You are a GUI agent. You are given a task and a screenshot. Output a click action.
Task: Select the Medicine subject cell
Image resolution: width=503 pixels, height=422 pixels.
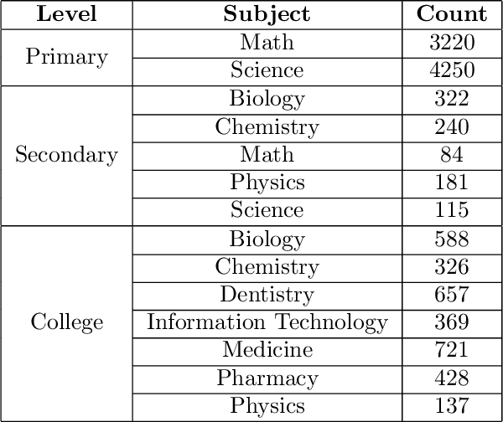pyautogui.click(x=267, y=350)
